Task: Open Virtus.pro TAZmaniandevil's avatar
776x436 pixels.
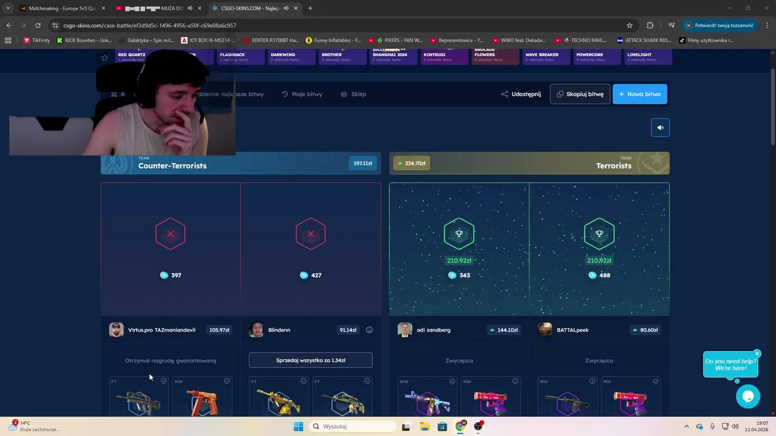Action: 116,329
